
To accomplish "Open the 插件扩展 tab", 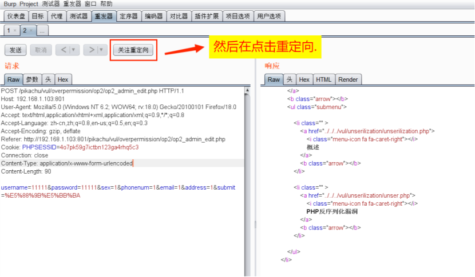I will (207, 16).
